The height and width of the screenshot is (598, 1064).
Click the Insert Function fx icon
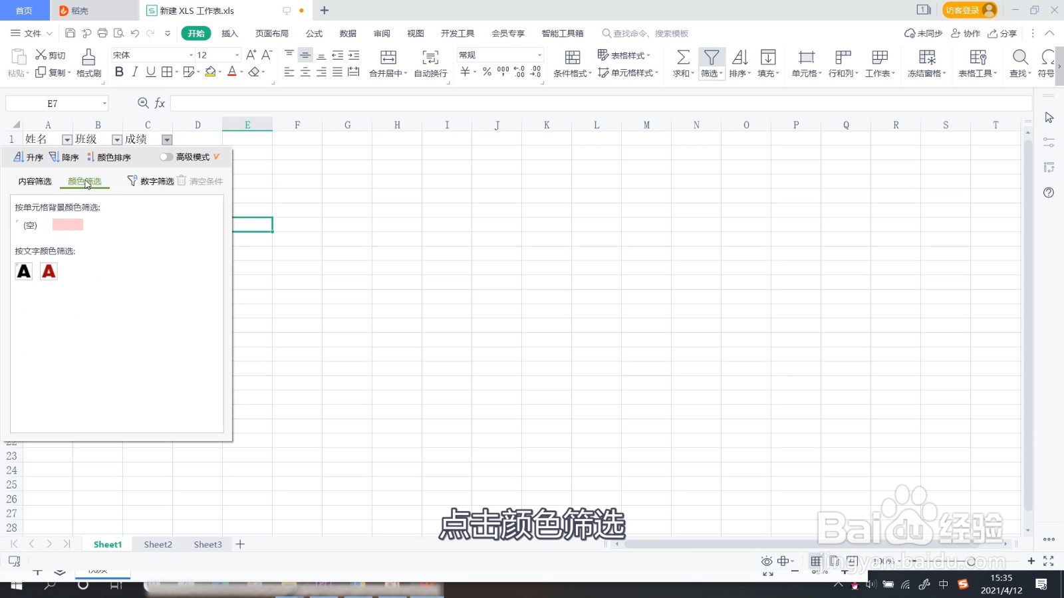(160, 103)
